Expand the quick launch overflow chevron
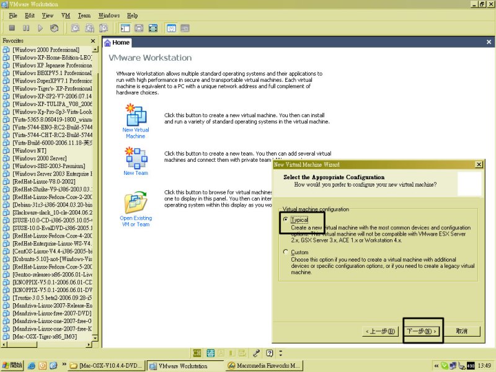 (x=64, y=365)
